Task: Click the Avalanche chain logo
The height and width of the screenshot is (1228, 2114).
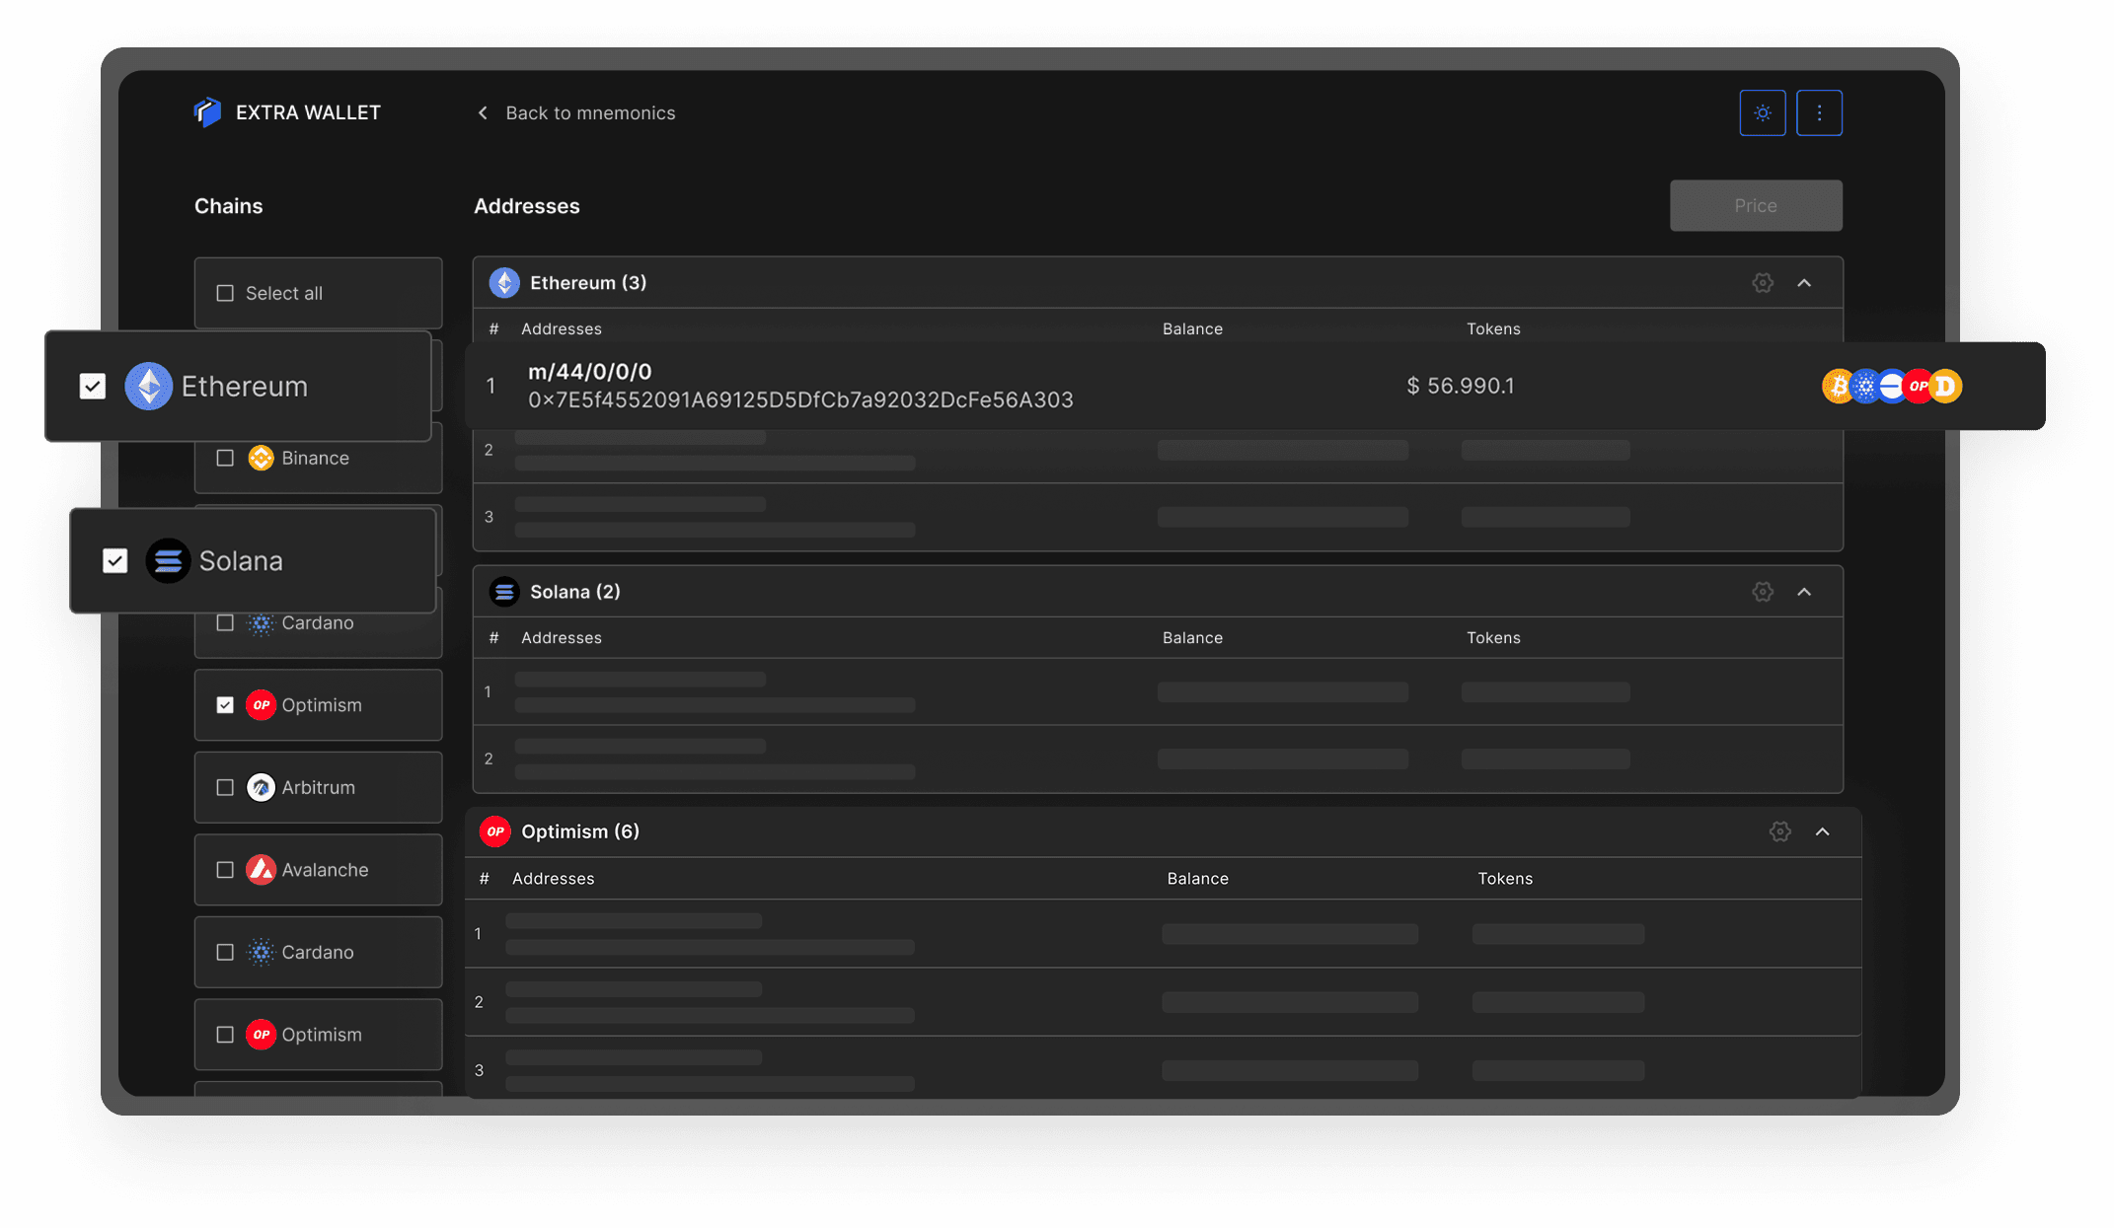Action: pyautogui.click(x=261, y=870)
